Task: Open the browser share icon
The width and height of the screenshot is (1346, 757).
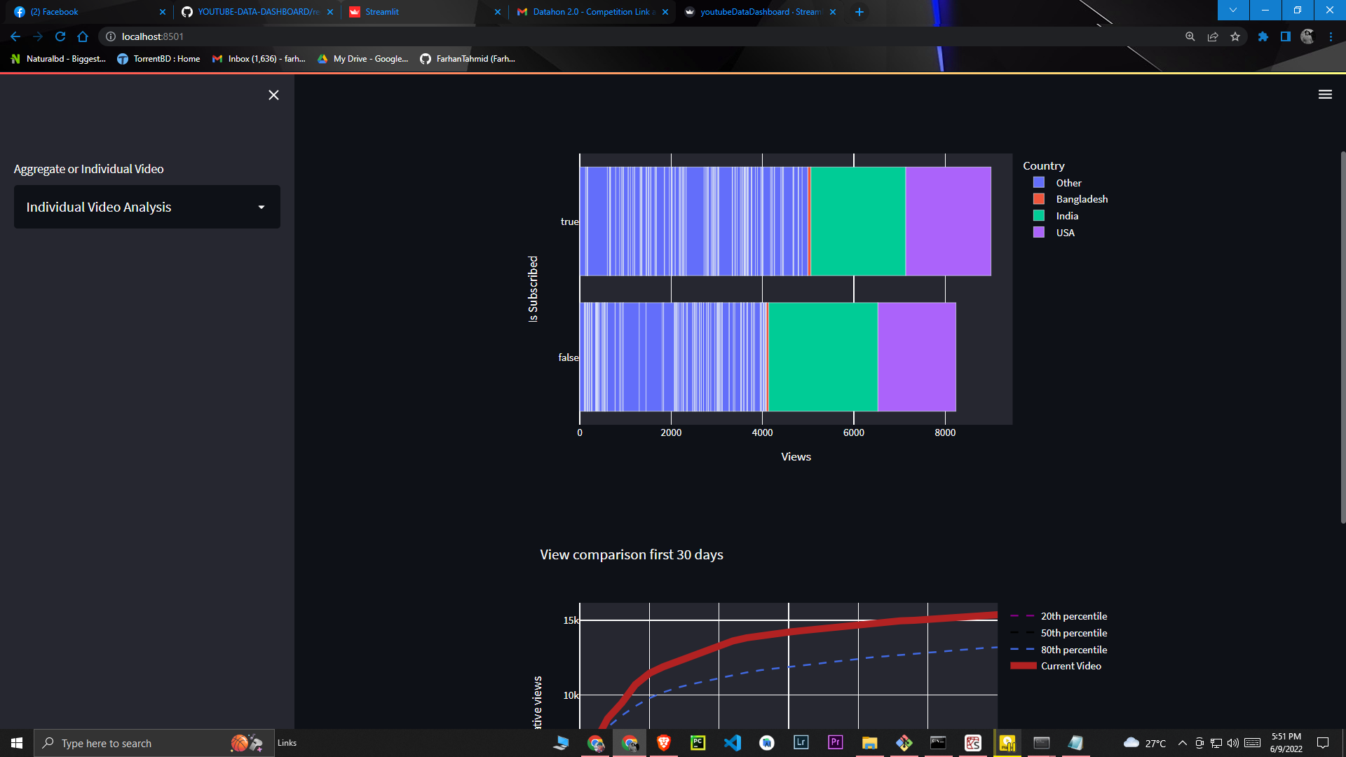Action: (1213, 36)
